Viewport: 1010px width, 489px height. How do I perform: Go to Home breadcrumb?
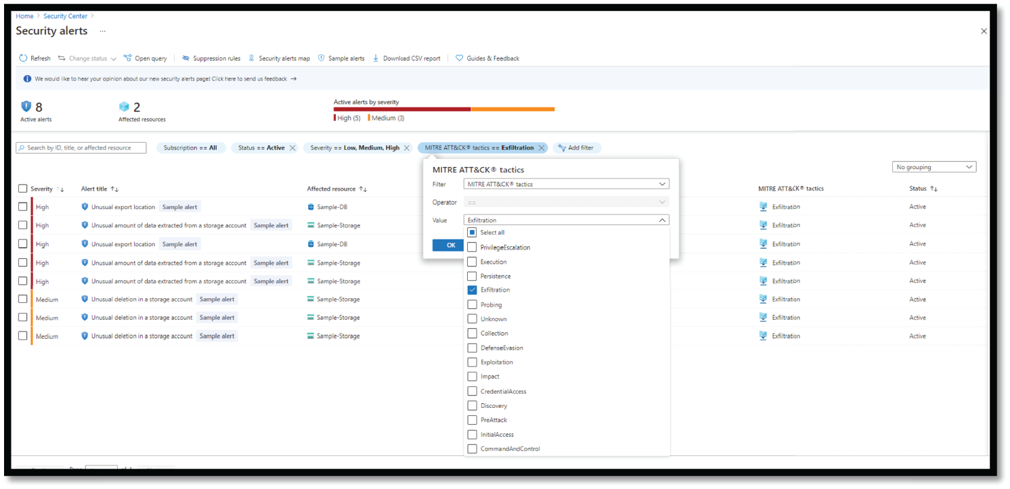coord(24,16)
